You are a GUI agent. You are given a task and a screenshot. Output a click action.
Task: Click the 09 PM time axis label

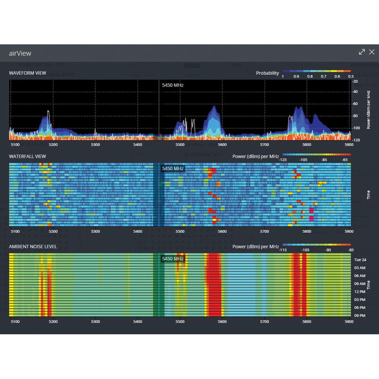click(359, 315)
